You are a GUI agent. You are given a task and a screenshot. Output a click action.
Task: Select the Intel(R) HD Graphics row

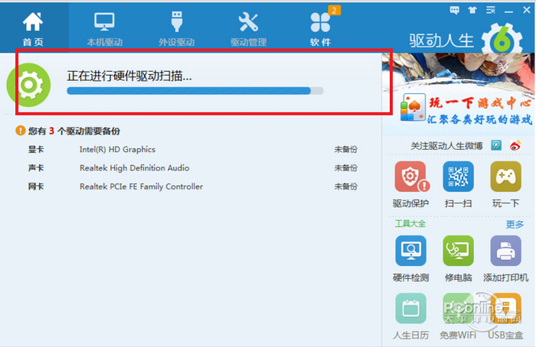pos(193,150)
